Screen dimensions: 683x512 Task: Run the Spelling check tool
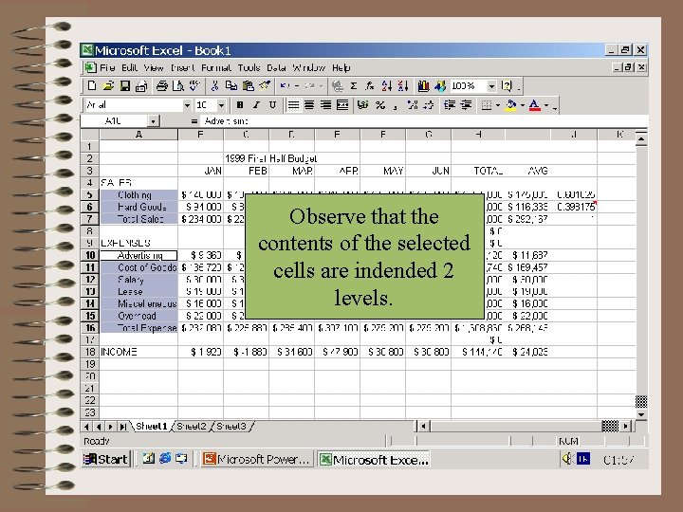tap(194, 85)
